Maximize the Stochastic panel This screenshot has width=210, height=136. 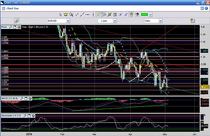pyautogui.click(x=29, y=116)
